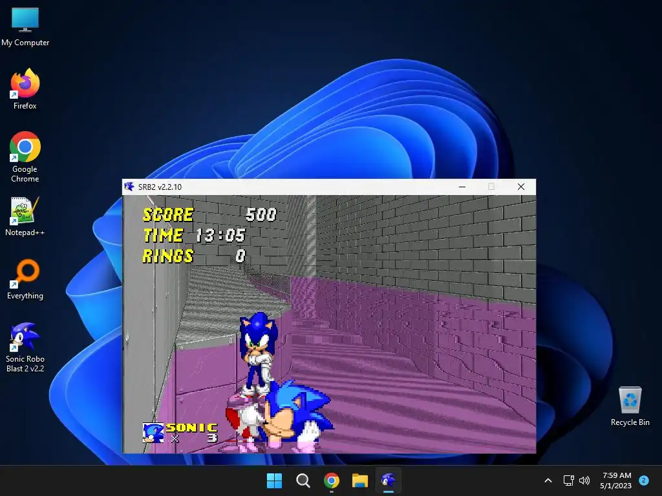Select the Notepad++ desktop shortcut
Image resolution: width=662 pixels, height=496 pixels.
point(25,216)
